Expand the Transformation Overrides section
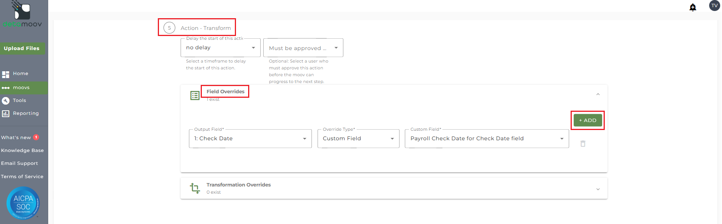Screen dimensions: 722x224 click(598, 189)
